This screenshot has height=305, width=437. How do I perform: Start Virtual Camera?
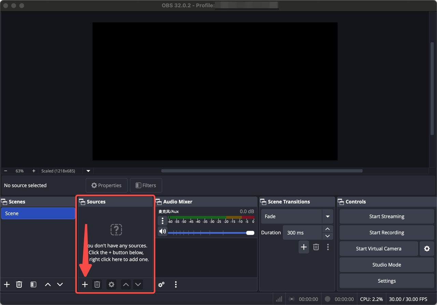coord(378,249)
